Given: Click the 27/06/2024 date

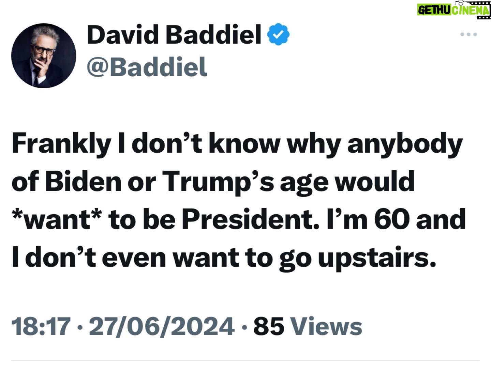Looking at the screenshot, I should (x=162, y=326).
